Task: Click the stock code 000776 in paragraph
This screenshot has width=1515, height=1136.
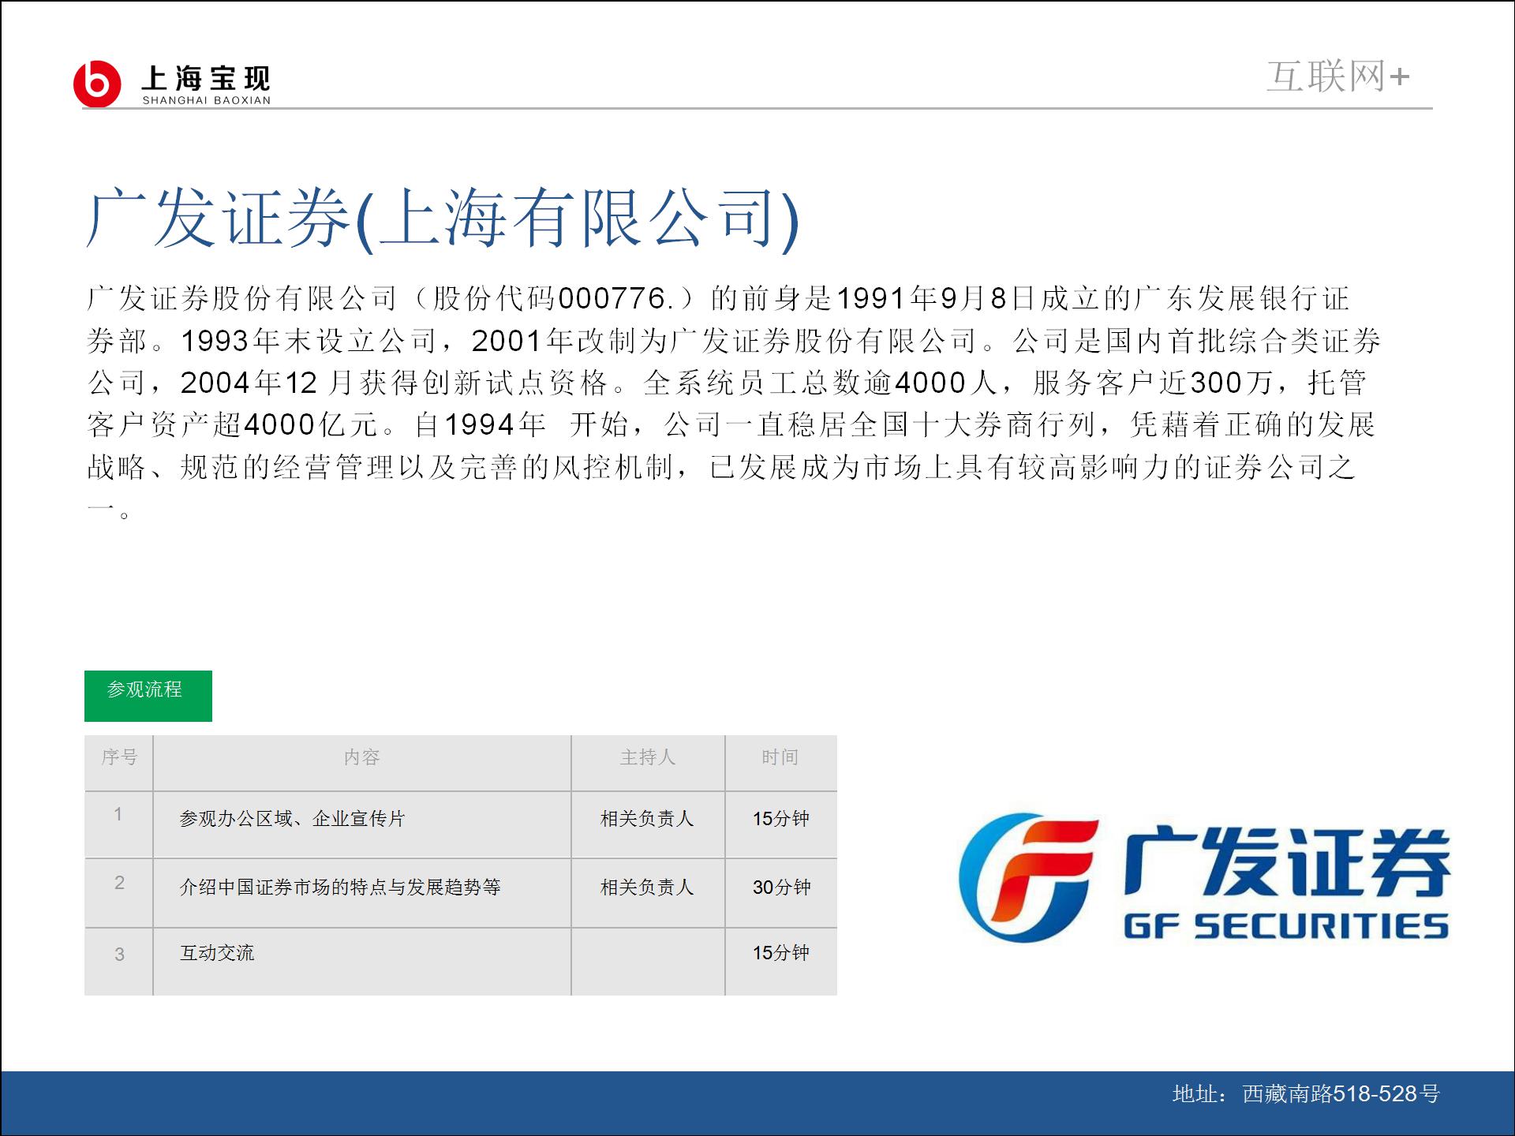Action: point(612,298)
